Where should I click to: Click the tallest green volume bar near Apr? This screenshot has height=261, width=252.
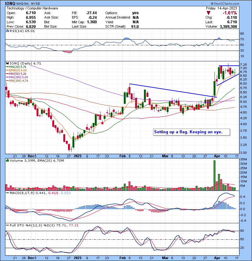pyautogui.click(x=215, y=175)
